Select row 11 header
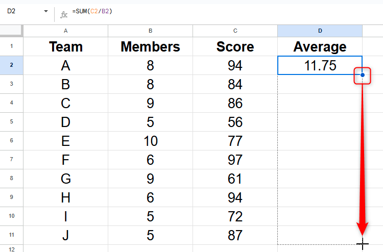The image size is (383, 252). pos(11,235)
